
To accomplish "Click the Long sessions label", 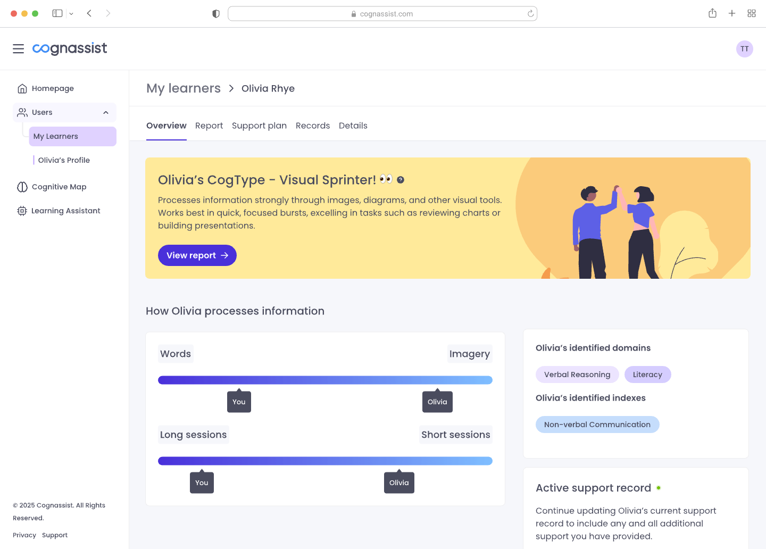I will click(x=194, y=435).
